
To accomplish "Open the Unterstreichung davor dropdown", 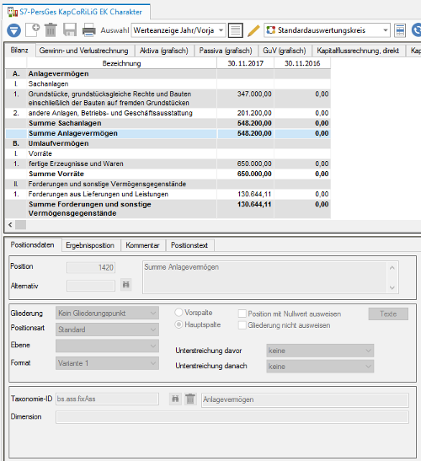I will [320, 351].
